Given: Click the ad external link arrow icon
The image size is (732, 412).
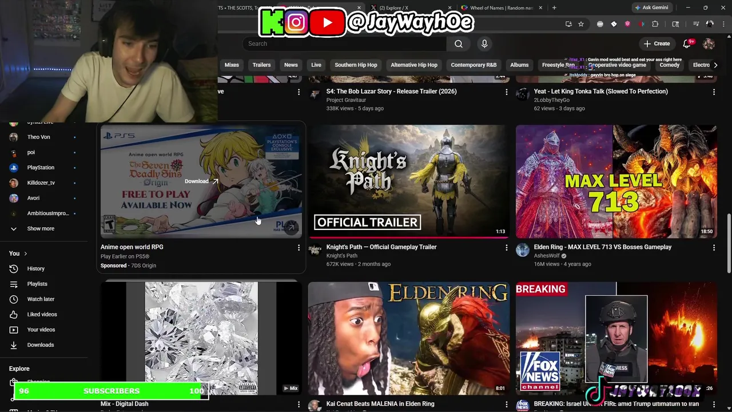Looking at the screenshot, I should 291,228.
